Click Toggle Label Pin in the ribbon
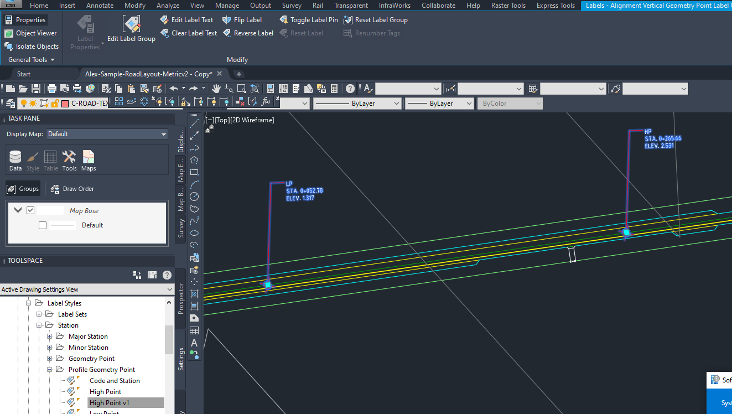Image resolution: width=732 pixels, height=414 pixels. (x=308, y=19)
